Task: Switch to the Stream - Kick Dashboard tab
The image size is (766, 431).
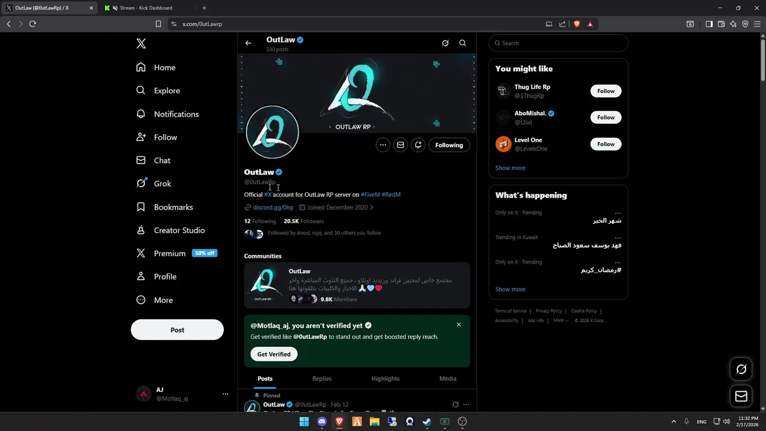Action: [146, 8]
